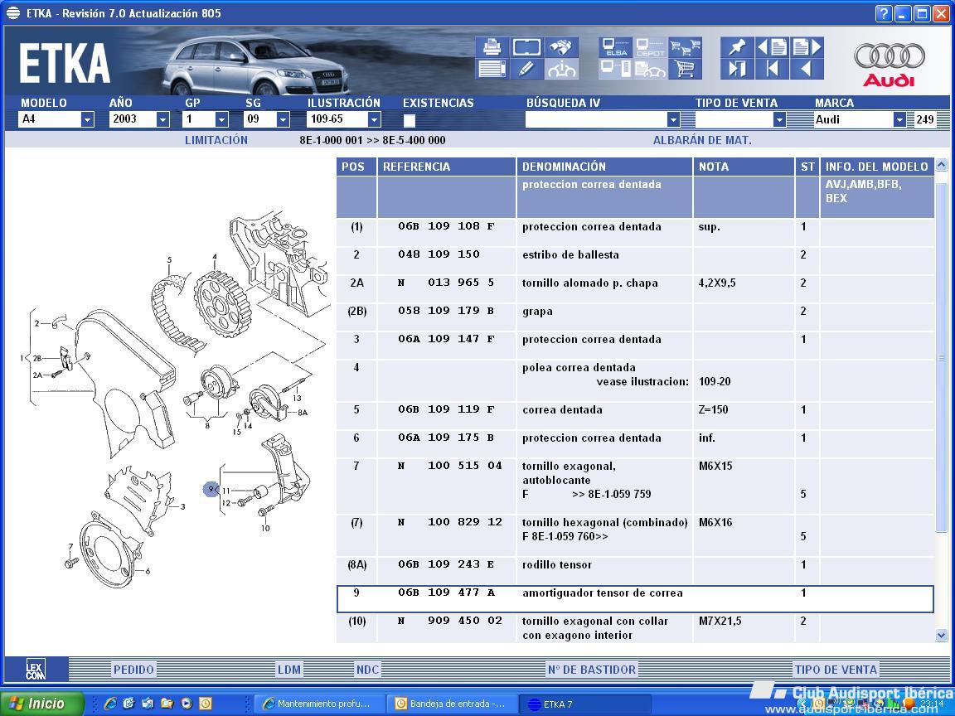
Task: Click the single shopping cart icon
Action: (685, 69)
